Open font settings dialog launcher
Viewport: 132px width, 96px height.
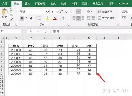tap(68, 25)
